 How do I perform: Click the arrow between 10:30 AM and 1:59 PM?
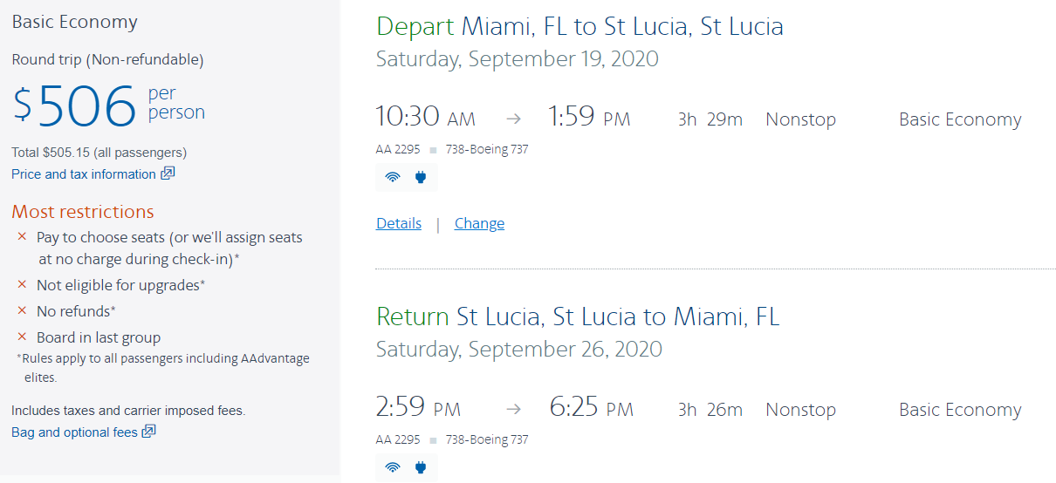(514, 119)
